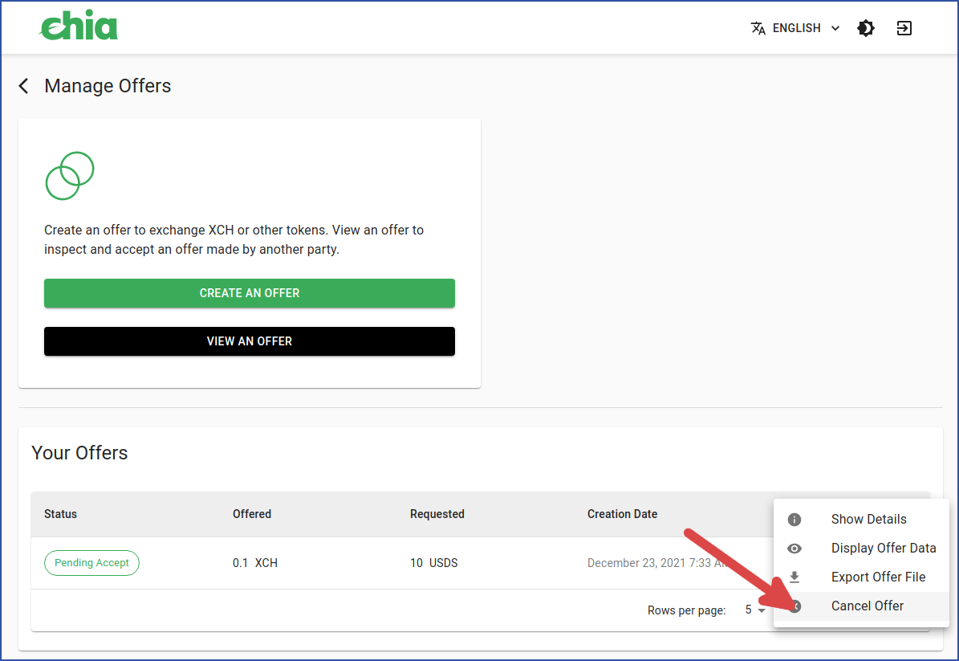Click the Rows per page label
The height and width of the screenshot is (661, 959).
coord(687,610)
